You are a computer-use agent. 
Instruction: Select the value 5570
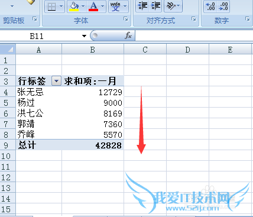(x=93, y=134)
